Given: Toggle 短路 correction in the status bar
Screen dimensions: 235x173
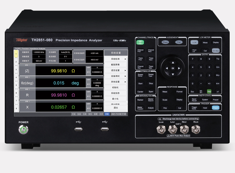Looking at the screenshot, I should tap(79, 114).
